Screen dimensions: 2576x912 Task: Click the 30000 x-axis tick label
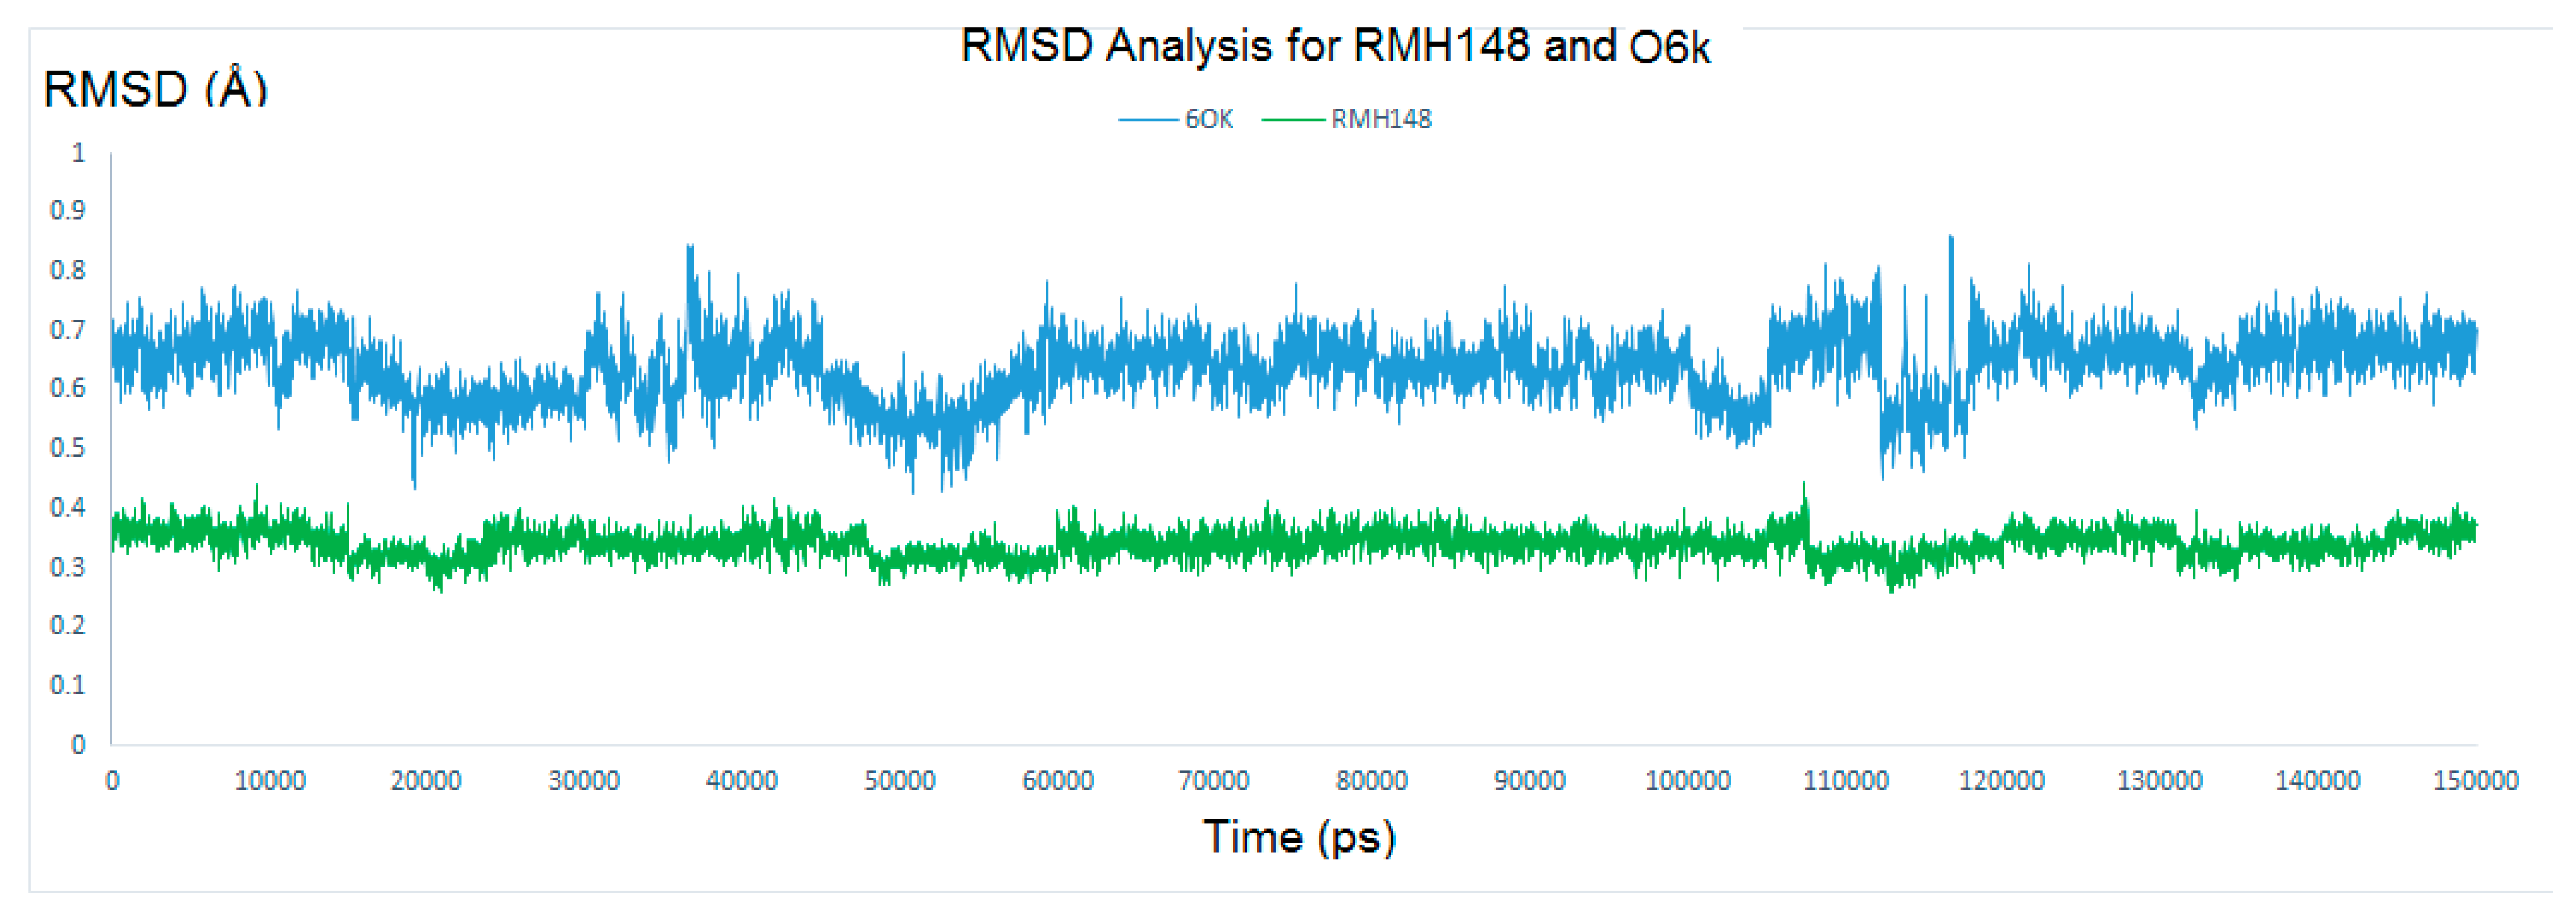pyautogui.click(x=584, y=781)
